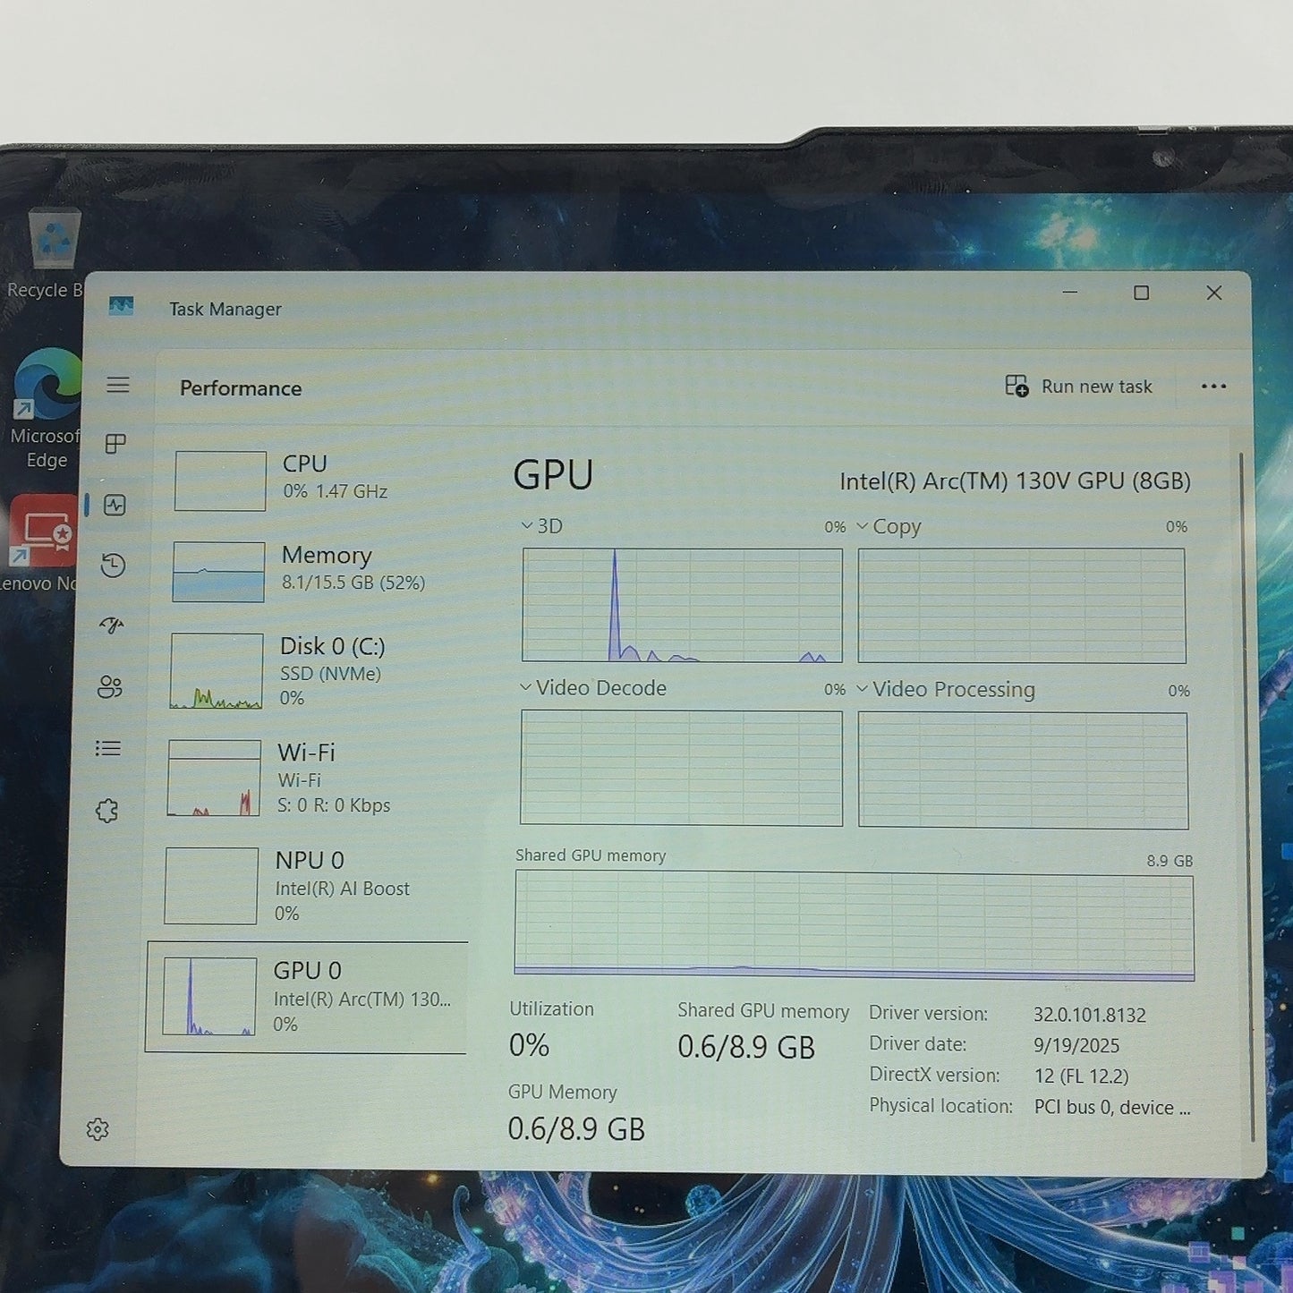Click the SSD (NVMe) disk type label
This screenshot has height=1293, width=1293.
(330, 674)
